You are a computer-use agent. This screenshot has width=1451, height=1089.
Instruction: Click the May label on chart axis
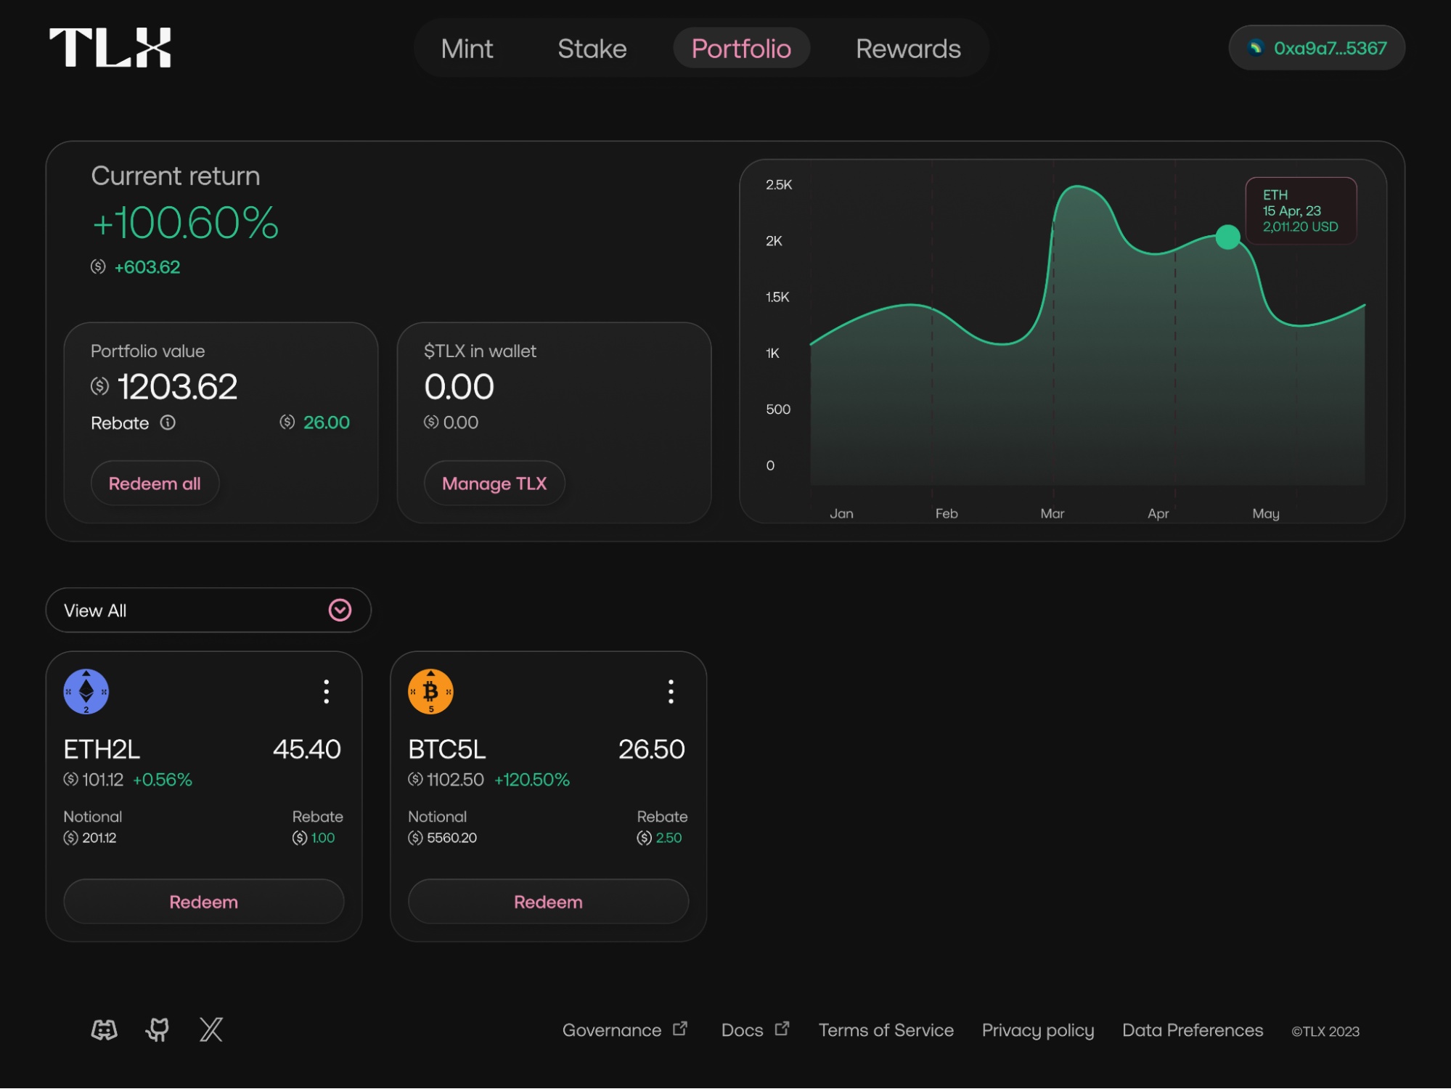(x=1266, y=513)
